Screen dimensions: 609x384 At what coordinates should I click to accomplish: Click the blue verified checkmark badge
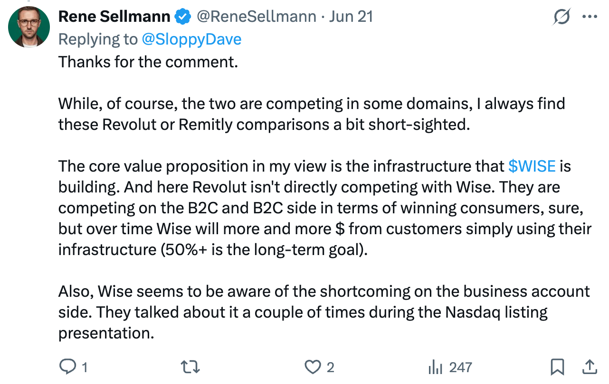tap(182, 17)
